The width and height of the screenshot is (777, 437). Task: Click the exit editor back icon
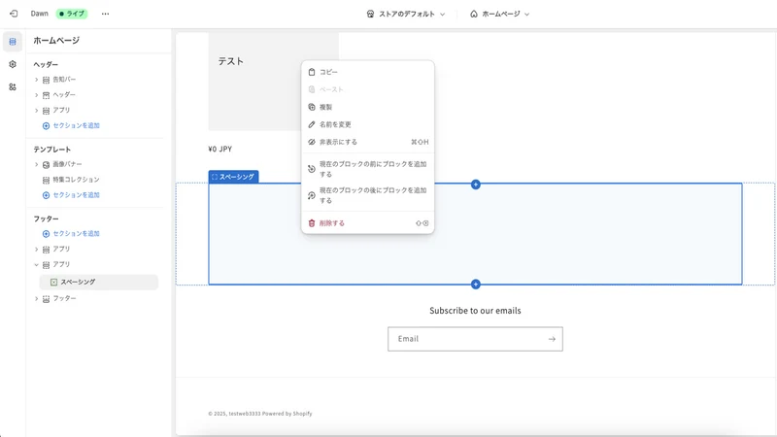pyautogui.click(x=14, y=14)
